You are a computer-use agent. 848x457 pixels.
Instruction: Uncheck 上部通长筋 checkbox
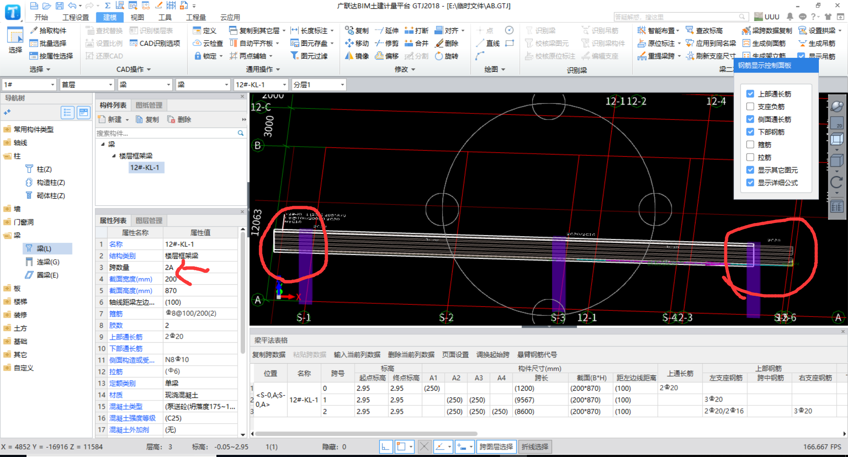750,94
